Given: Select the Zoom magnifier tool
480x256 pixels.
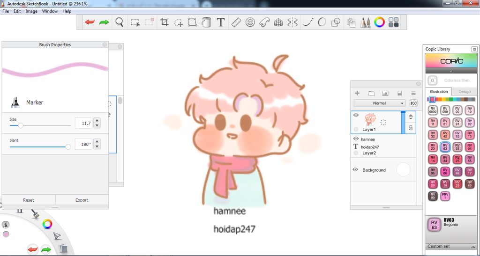Looking at the screenshot, I should (x=120, y=22).
